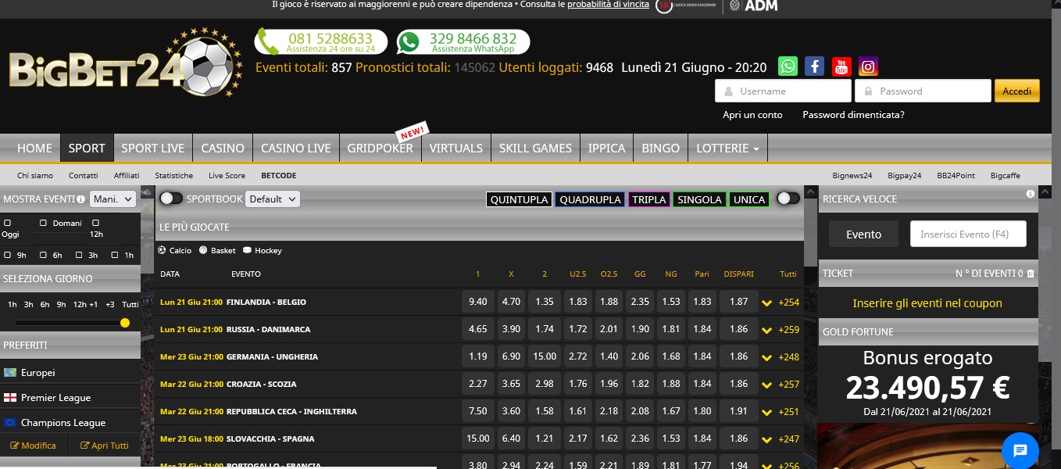Viewport: 1061px width, 469px height.
Task: Click Password dimenticata? link
Action: click(853, 115)
